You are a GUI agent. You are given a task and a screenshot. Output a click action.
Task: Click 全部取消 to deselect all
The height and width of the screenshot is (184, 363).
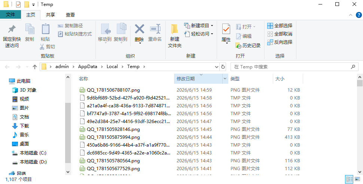(x=280, y=34)
